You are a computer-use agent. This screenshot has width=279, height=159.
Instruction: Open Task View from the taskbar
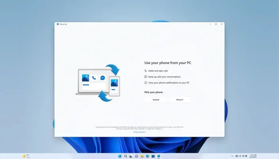pyautogui.click(x=131, y=156)
